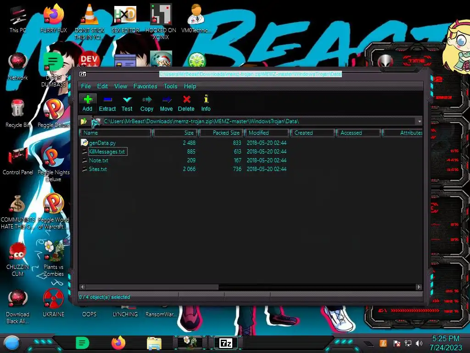The width and height of the screenshot is (470, 353).
Task: Sort by the Packed Size column header
Action: pos(221,133)
